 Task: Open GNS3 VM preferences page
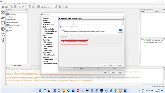click(46, 22)
